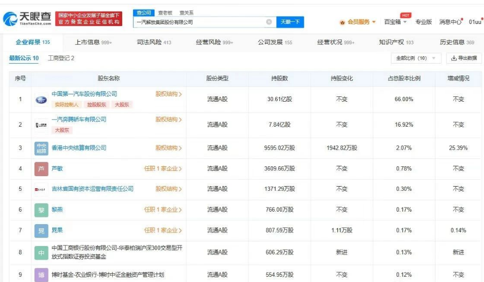This screenshot has width=484, height=282.
Task: Select the 1942.82万股 cell
Action: tap(341, 148)
